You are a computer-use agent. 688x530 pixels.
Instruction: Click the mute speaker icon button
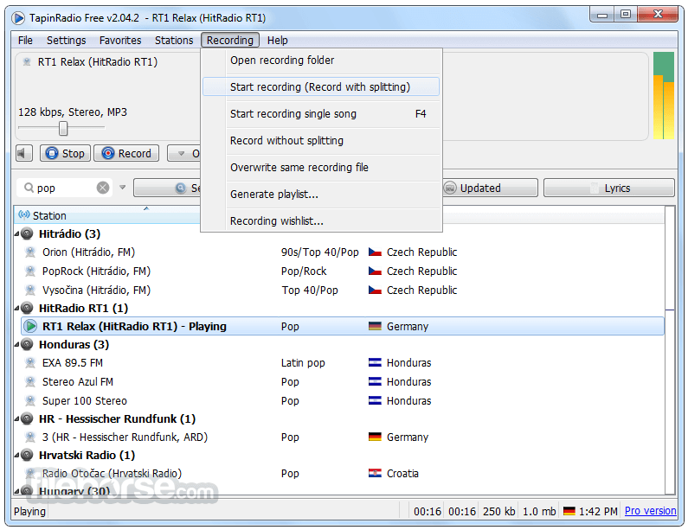point(24,153)
